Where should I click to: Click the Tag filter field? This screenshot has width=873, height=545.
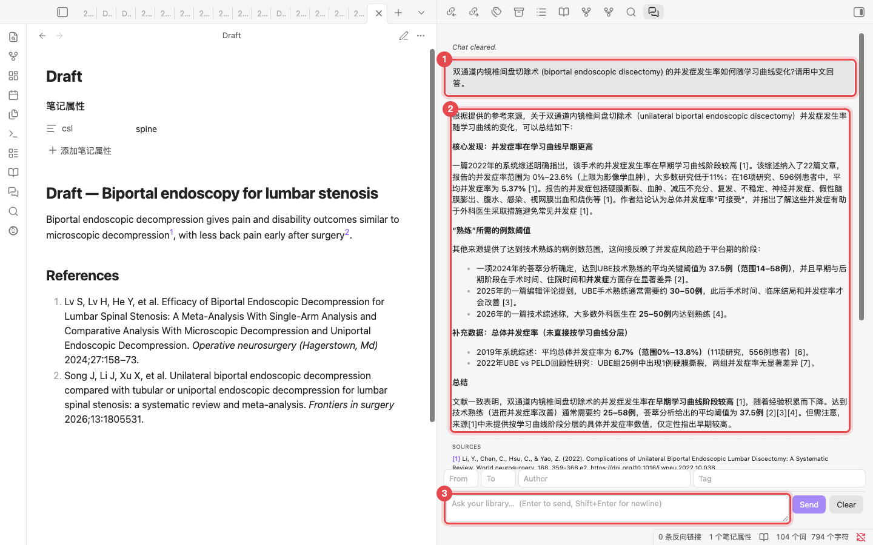pyautogui.click(x=779, y=478)
